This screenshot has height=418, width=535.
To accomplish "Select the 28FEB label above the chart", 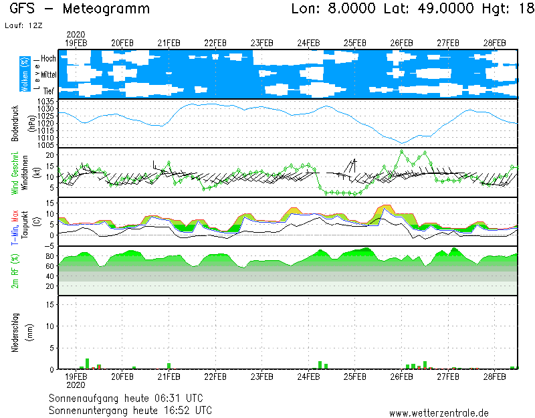I will (x=494, y=43).
